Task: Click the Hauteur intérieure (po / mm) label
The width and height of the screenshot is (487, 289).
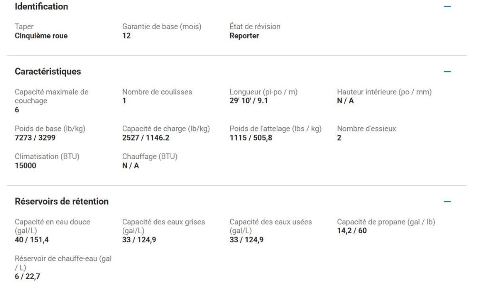Action: [384, 92]
